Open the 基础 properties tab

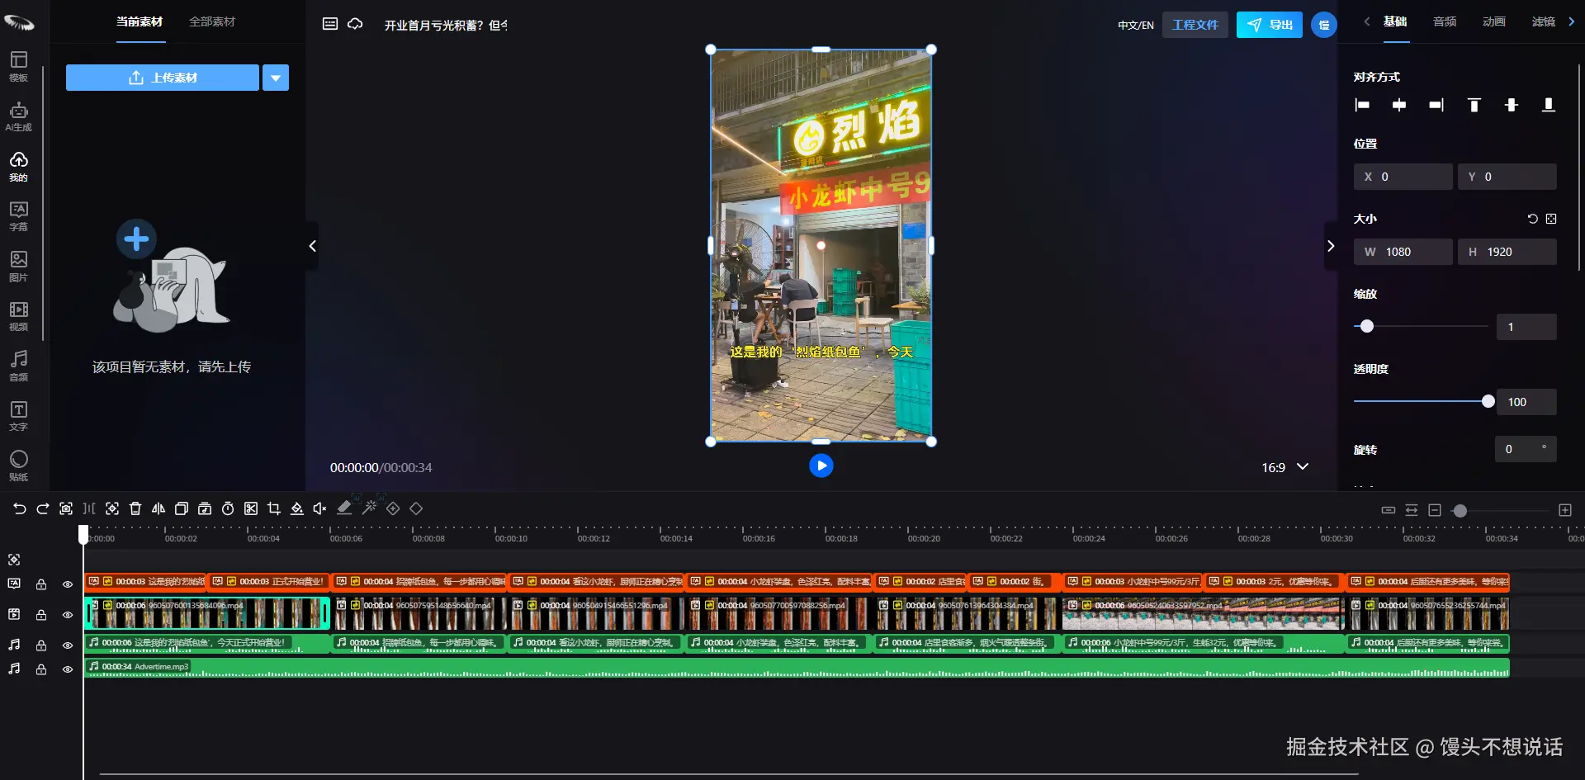1395,21
